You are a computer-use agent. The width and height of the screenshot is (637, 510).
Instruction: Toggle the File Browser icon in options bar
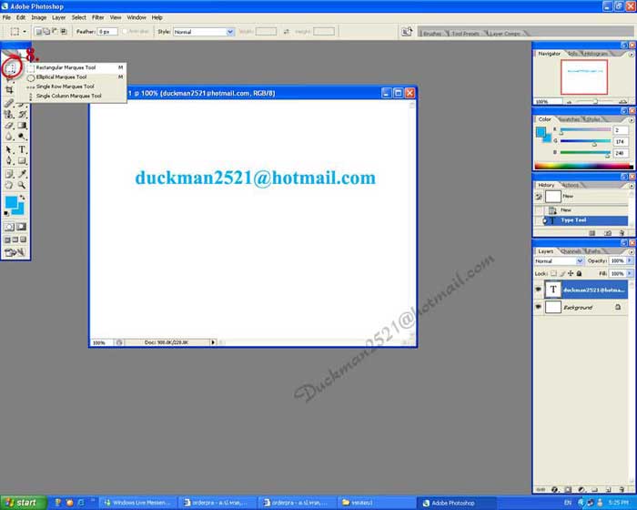407,32
